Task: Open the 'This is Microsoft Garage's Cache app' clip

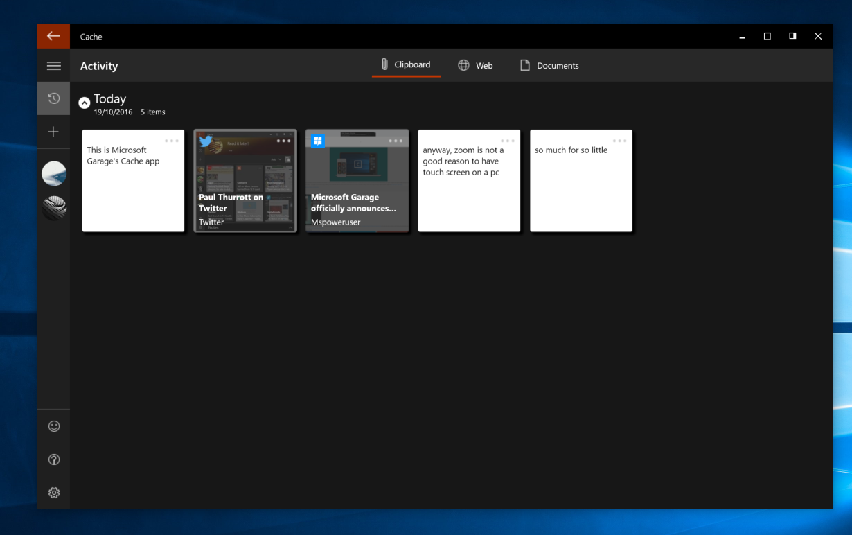Action: (133, 180)
